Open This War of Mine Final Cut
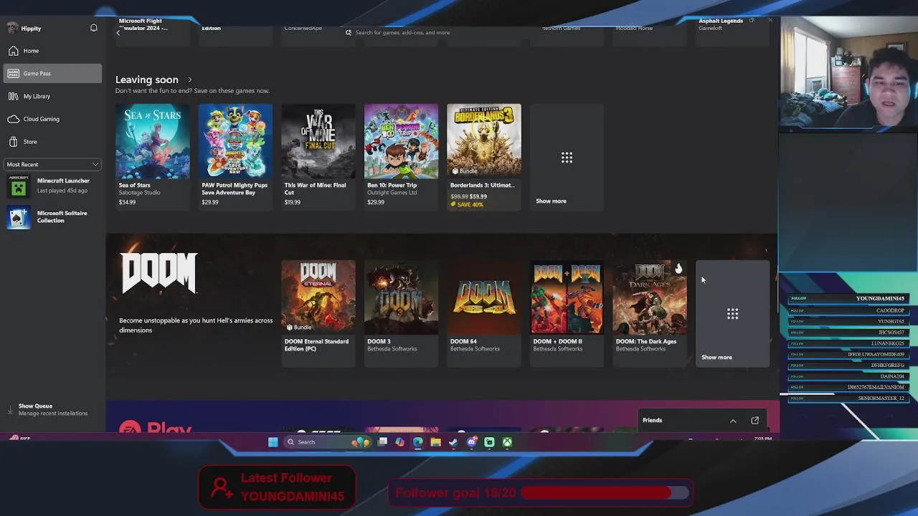918x516 pixels. tap(318, 156)
